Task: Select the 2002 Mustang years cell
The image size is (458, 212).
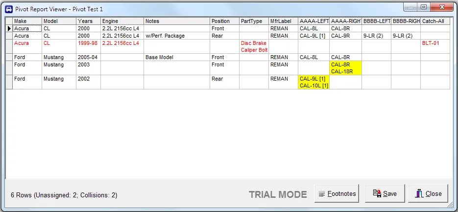Action: coord(89,82)
